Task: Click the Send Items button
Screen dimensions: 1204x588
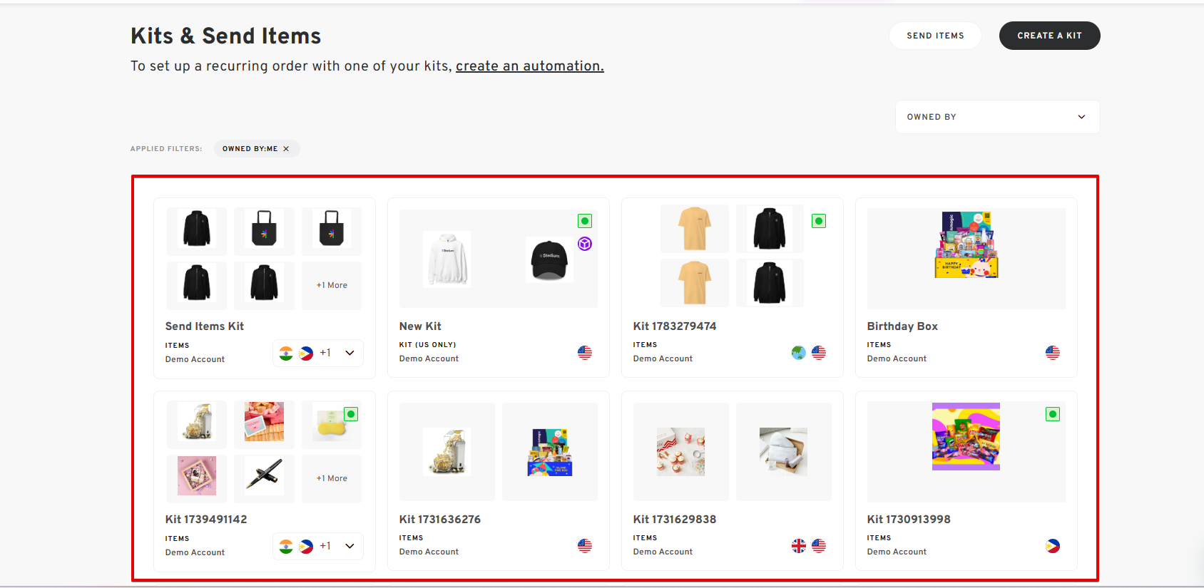Action: tap(935, 36)
